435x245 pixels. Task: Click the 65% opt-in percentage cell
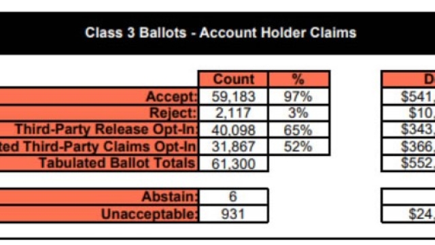pos(299,130)
